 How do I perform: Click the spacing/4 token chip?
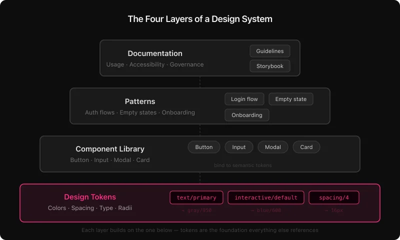(x=334, y=197)
